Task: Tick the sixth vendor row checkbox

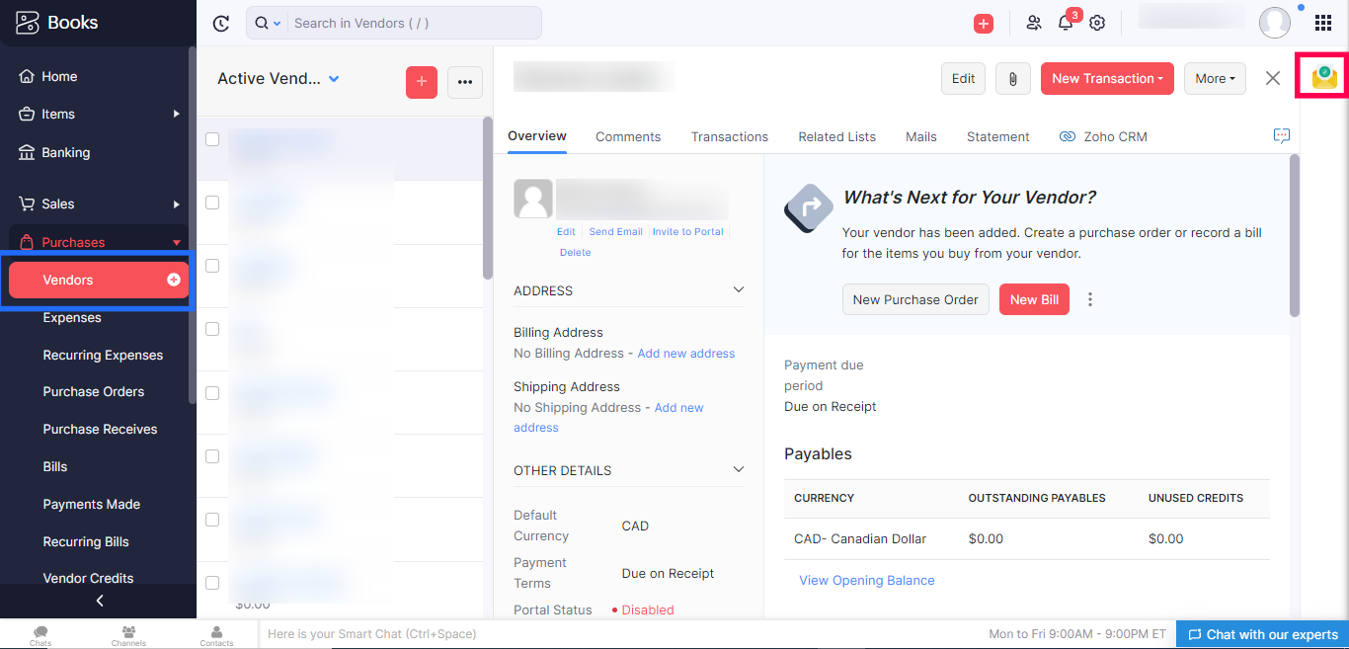Action: (x=212, y=455)
